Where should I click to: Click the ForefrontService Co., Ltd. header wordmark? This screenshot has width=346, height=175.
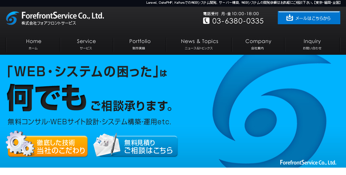(63, 16)
